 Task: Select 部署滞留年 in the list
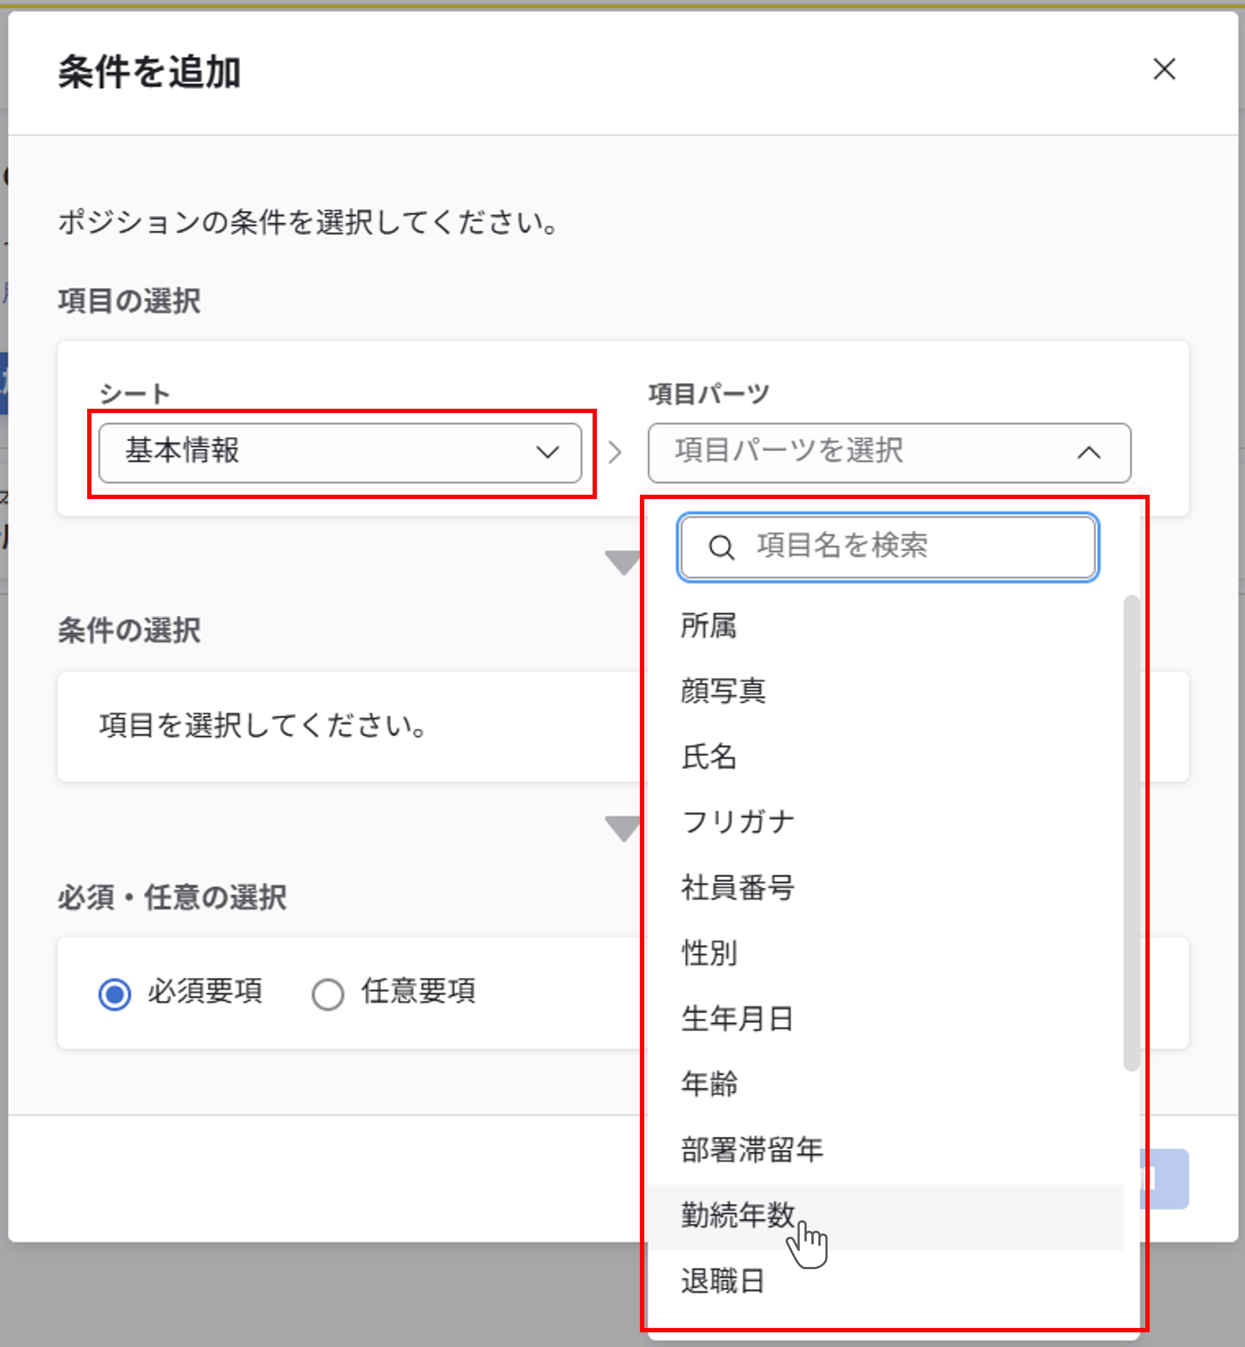752,1149
